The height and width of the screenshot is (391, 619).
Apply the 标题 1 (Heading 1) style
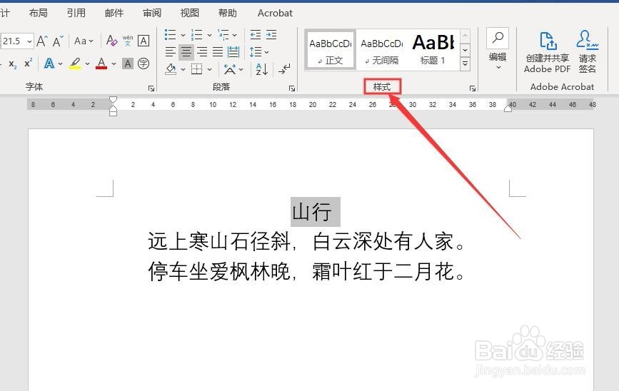coord(433,50)
